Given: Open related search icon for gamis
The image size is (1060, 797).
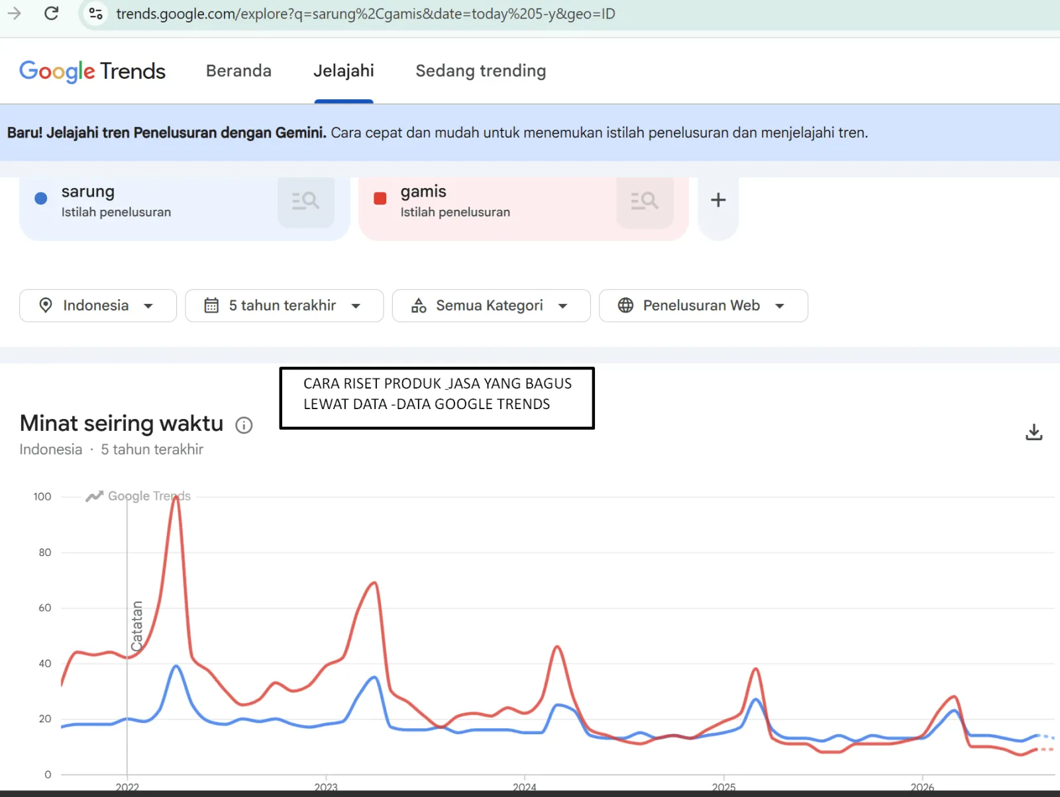Looking at the screenshot, I should pos(645,201).
